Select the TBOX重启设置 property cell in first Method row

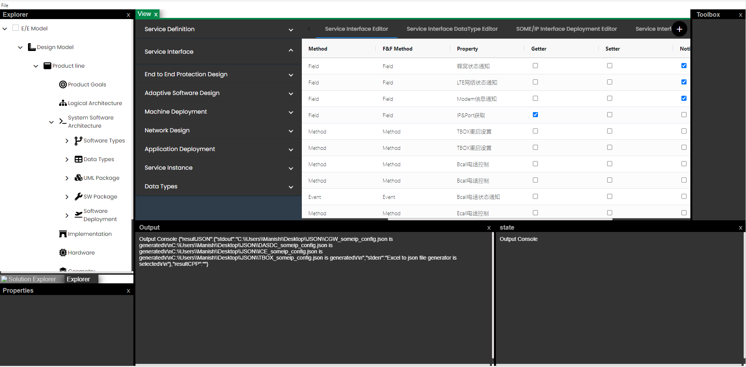474,132
